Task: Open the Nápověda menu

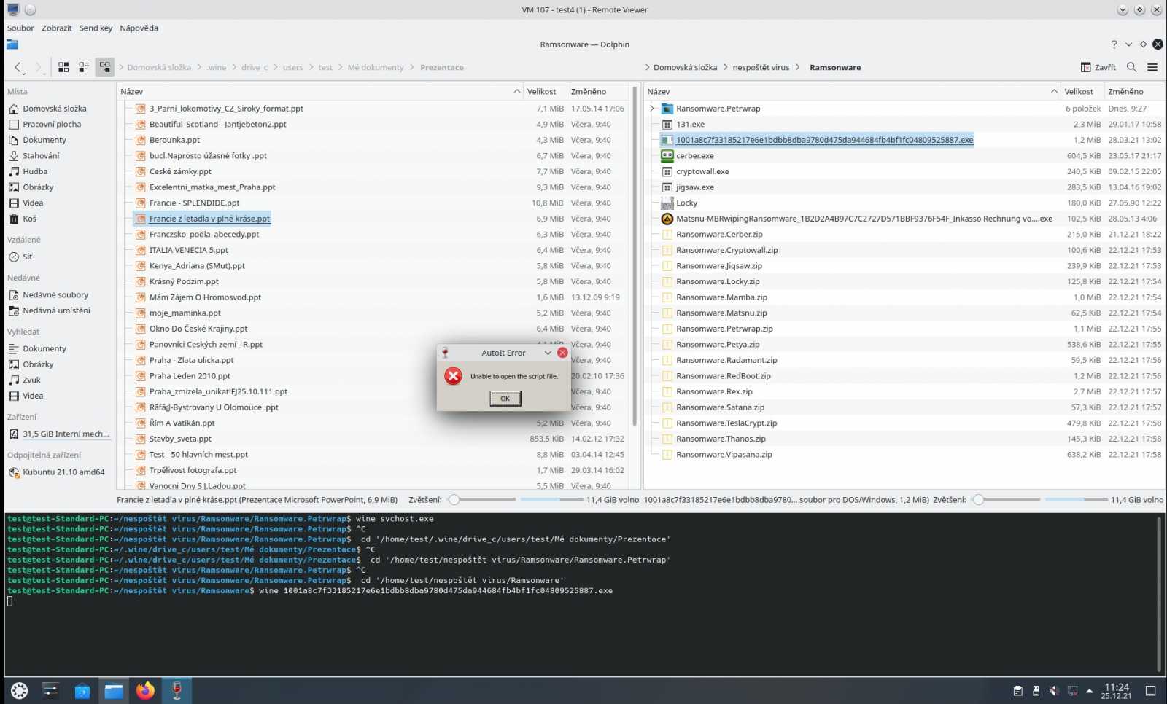Action: point(139,28)
